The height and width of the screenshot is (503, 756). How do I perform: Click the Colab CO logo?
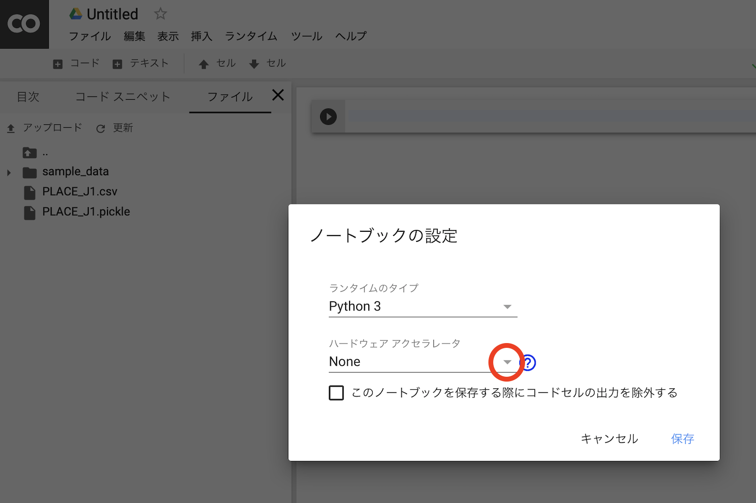[x=24, y=24]
